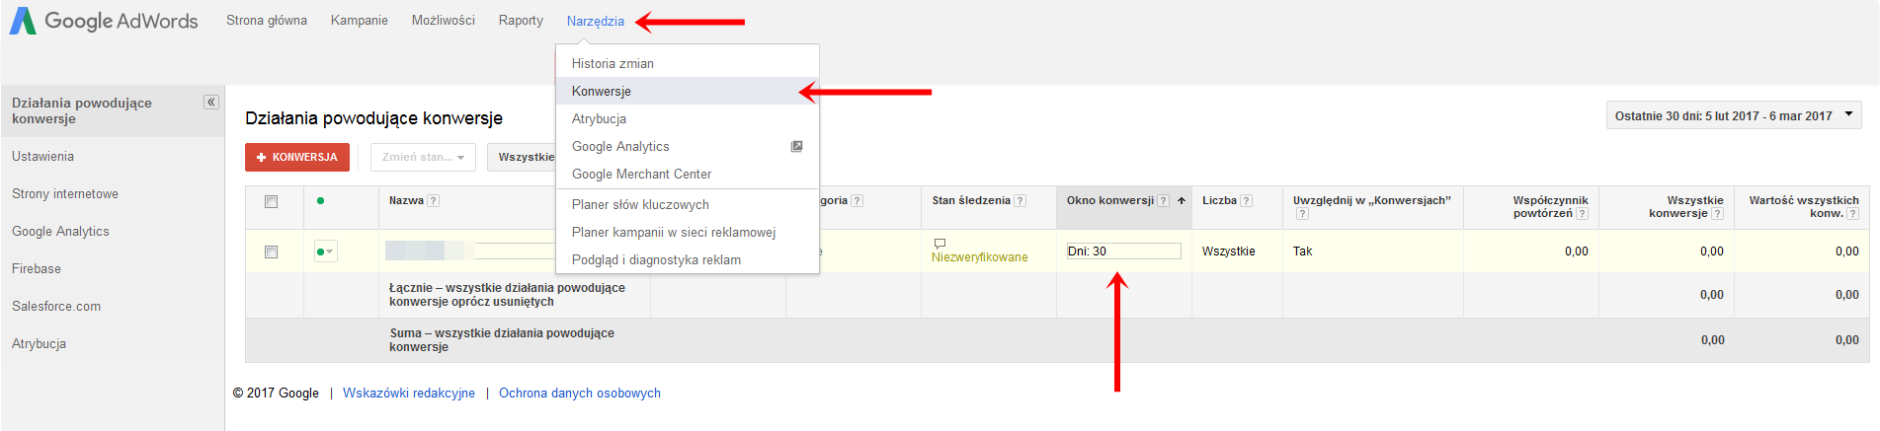Open the date range dropdown Ostatnie 30 dni
This screenshot has width=1880, height=431.
click(x=1734, y=115)
